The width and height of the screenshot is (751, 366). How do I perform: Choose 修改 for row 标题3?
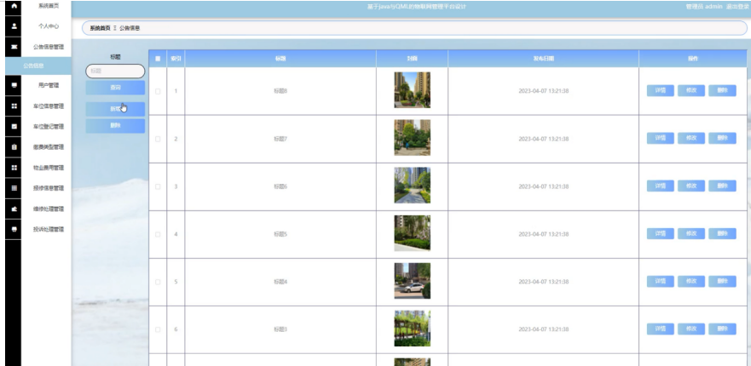(x=691, y=329)
